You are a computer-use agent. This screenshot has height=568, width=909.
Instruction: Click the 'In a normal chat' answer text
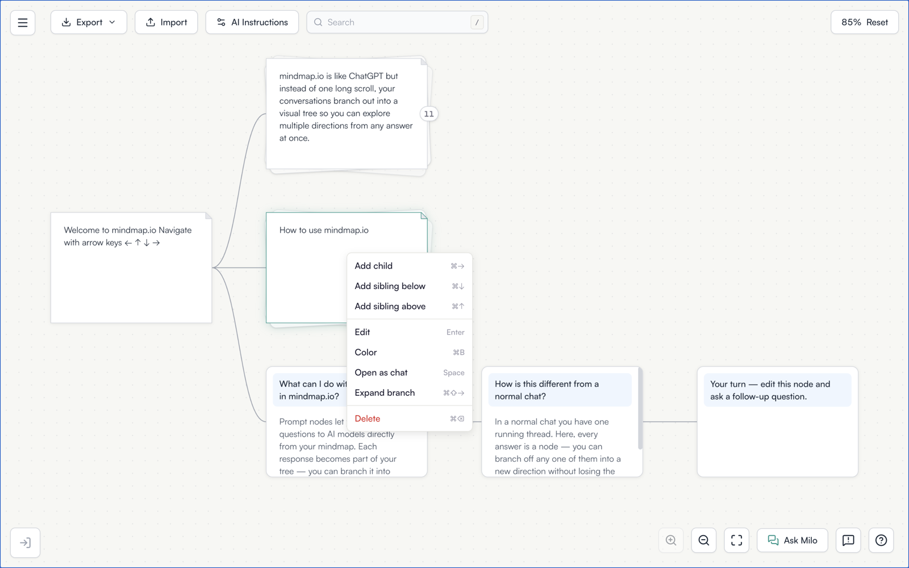[557, 446]
